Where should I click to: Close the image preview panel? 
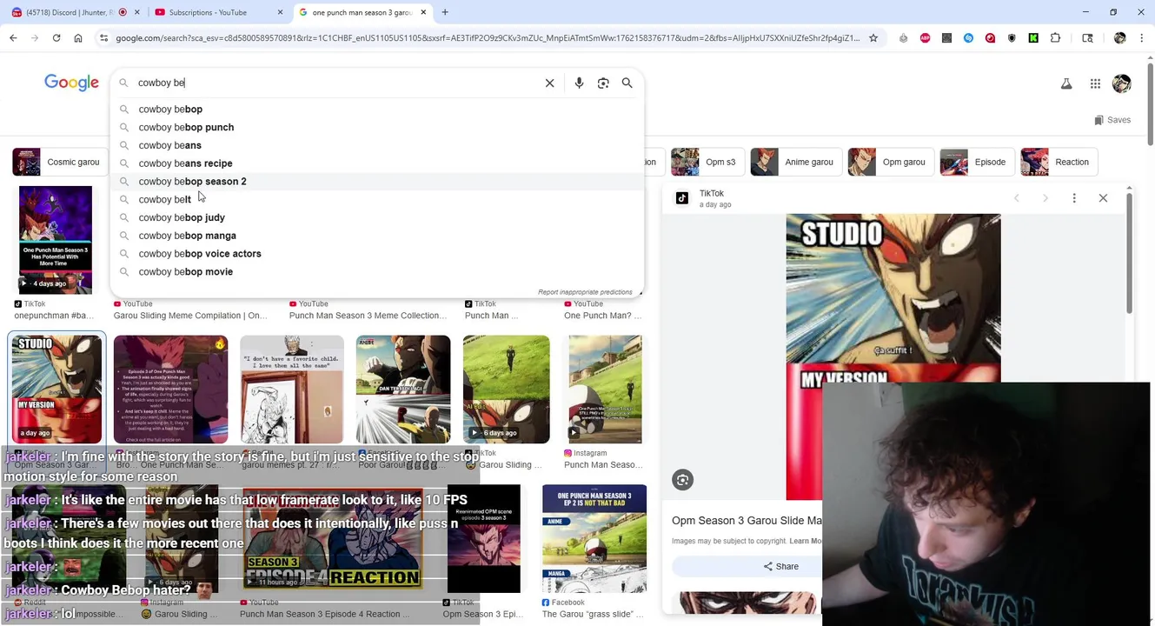pyautogui.click(x=1103, y=198)
